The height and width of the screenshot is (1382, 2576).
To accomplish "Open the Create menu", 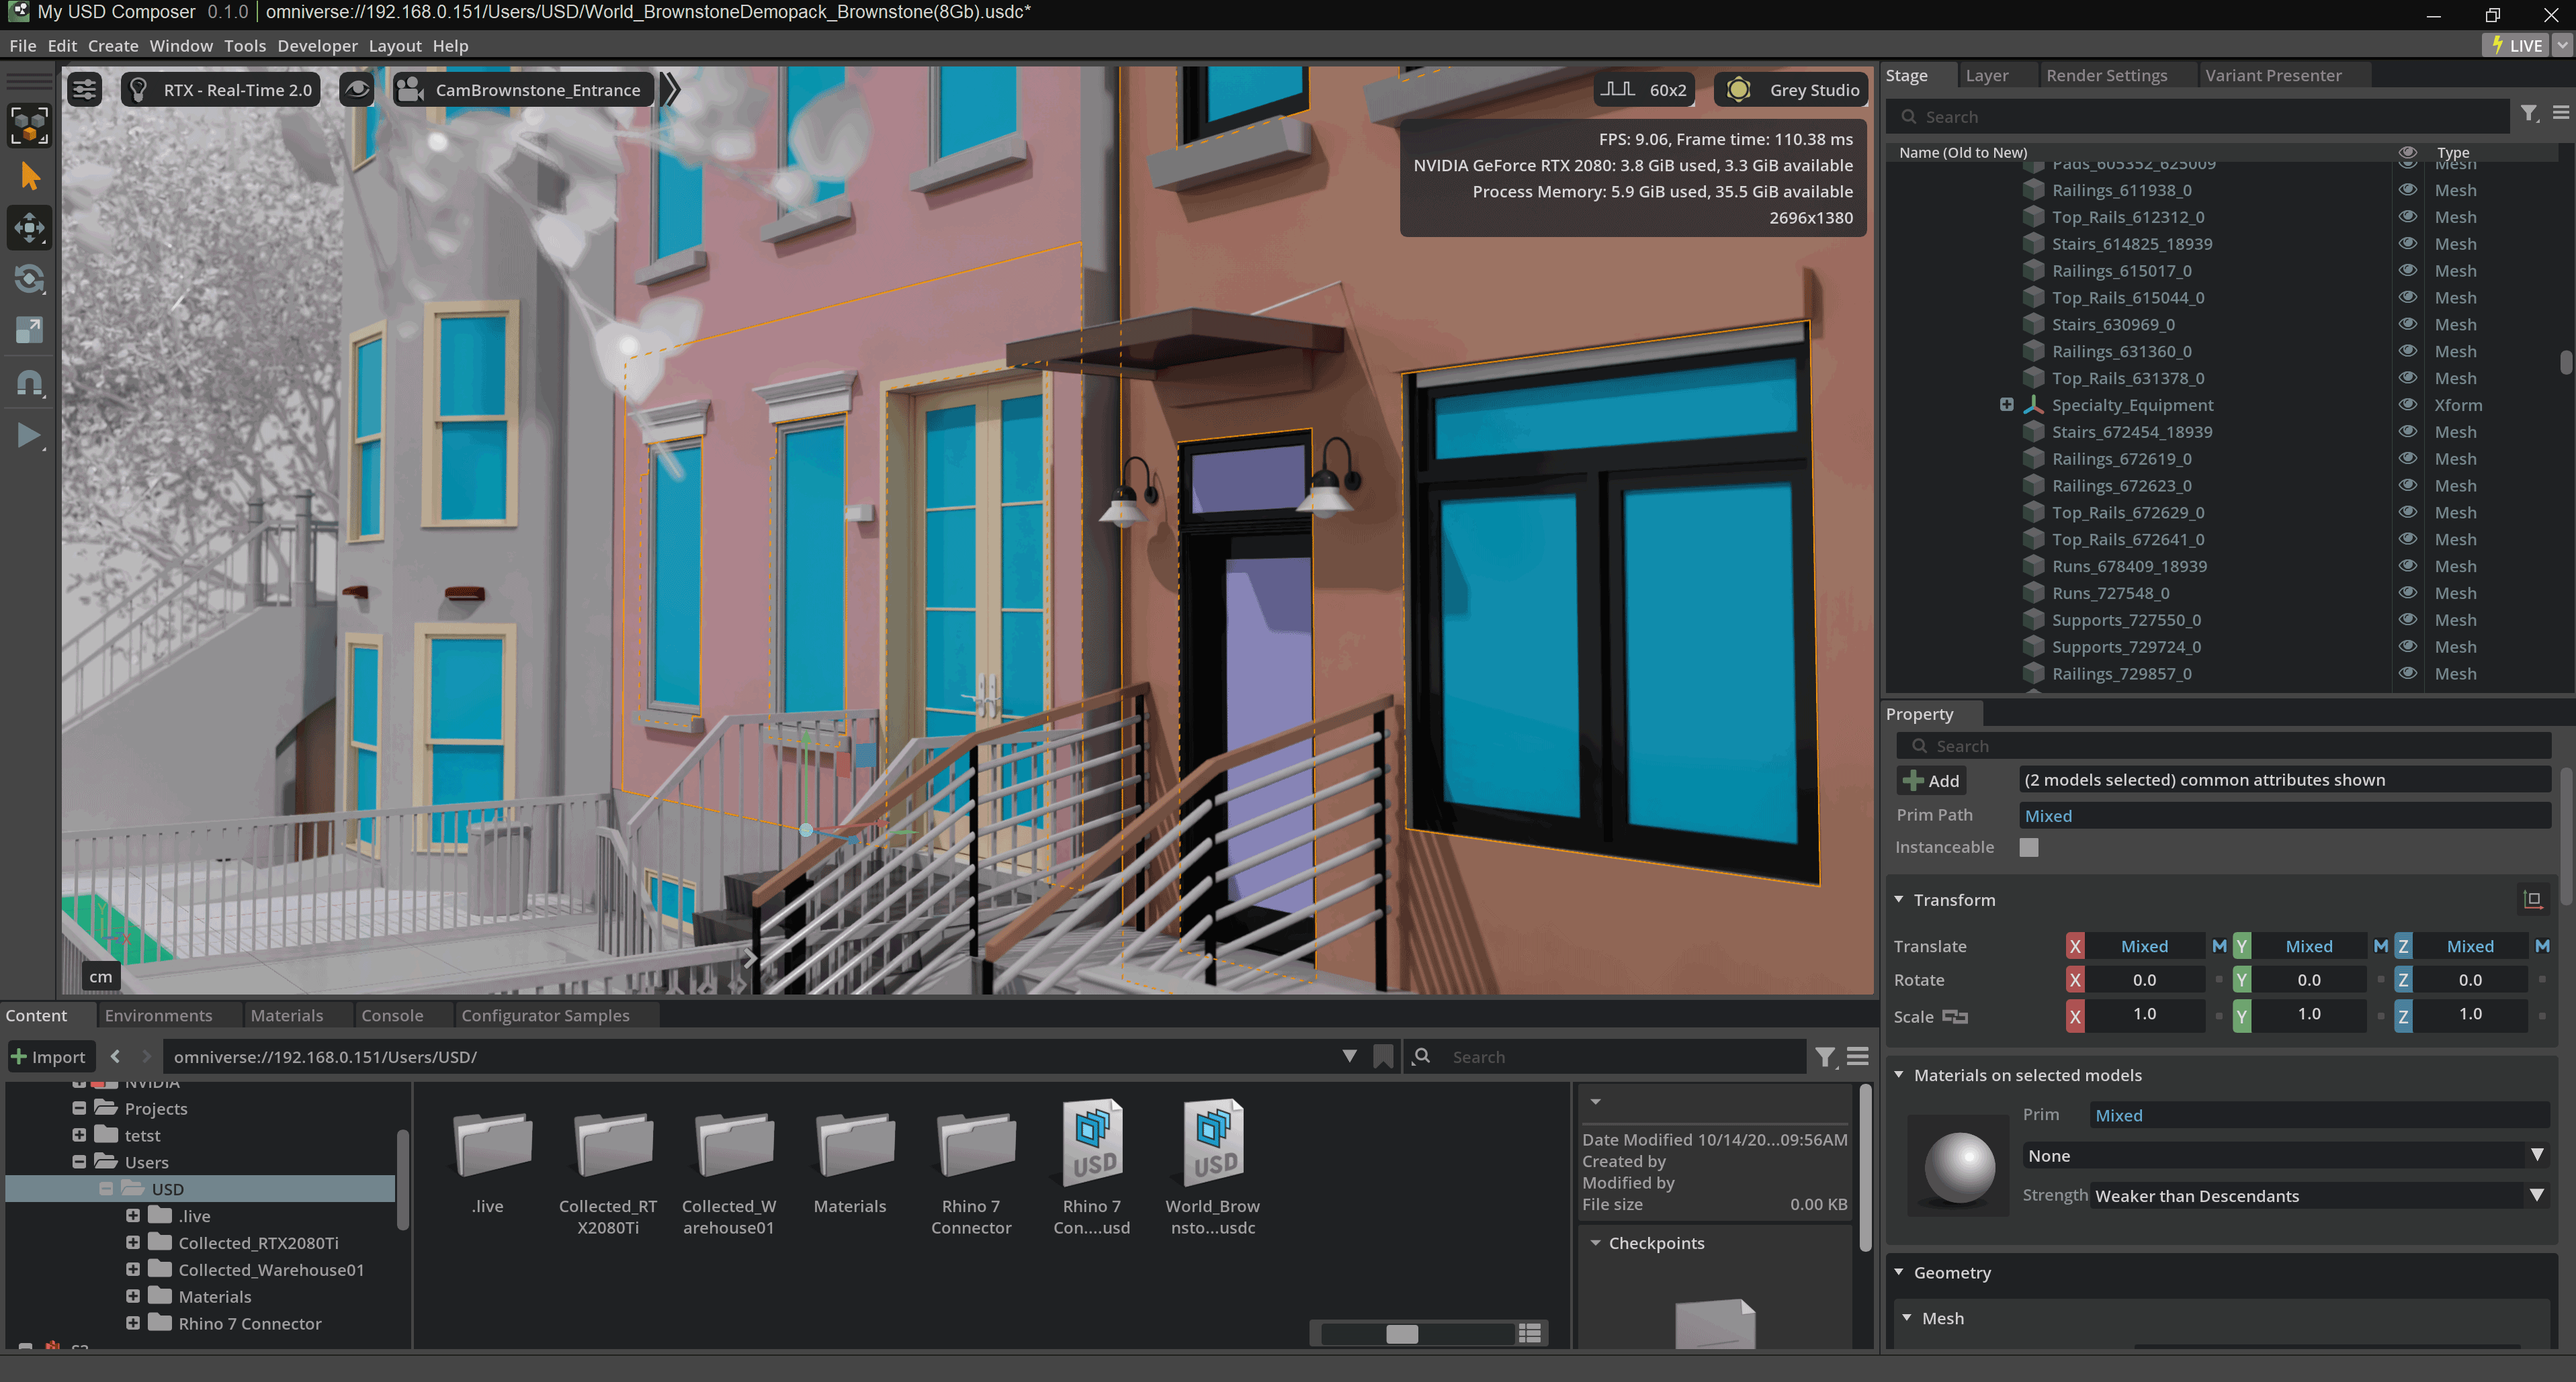I will [112, 46].
